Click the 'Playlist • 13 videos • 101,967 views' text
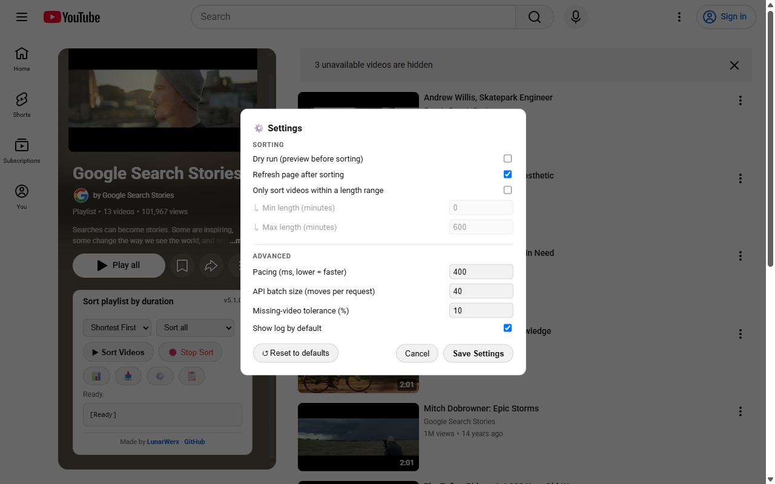 [130, 212]
